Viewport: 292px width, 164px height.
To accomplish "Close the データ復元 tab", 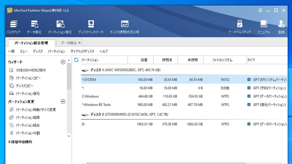I will pyautogui.click(x=80, y=43).
